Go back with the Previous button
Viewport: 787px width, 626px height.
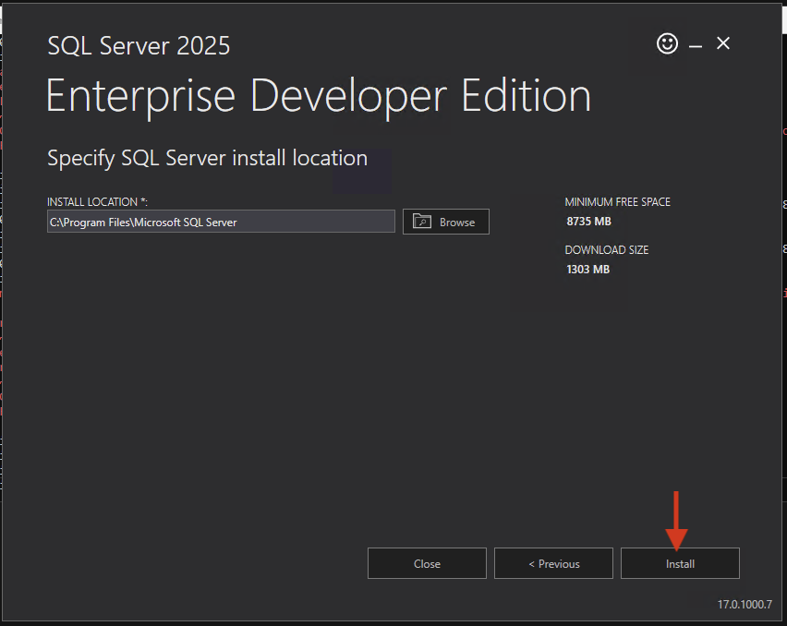pyautogui.click(x=553, y=563)
